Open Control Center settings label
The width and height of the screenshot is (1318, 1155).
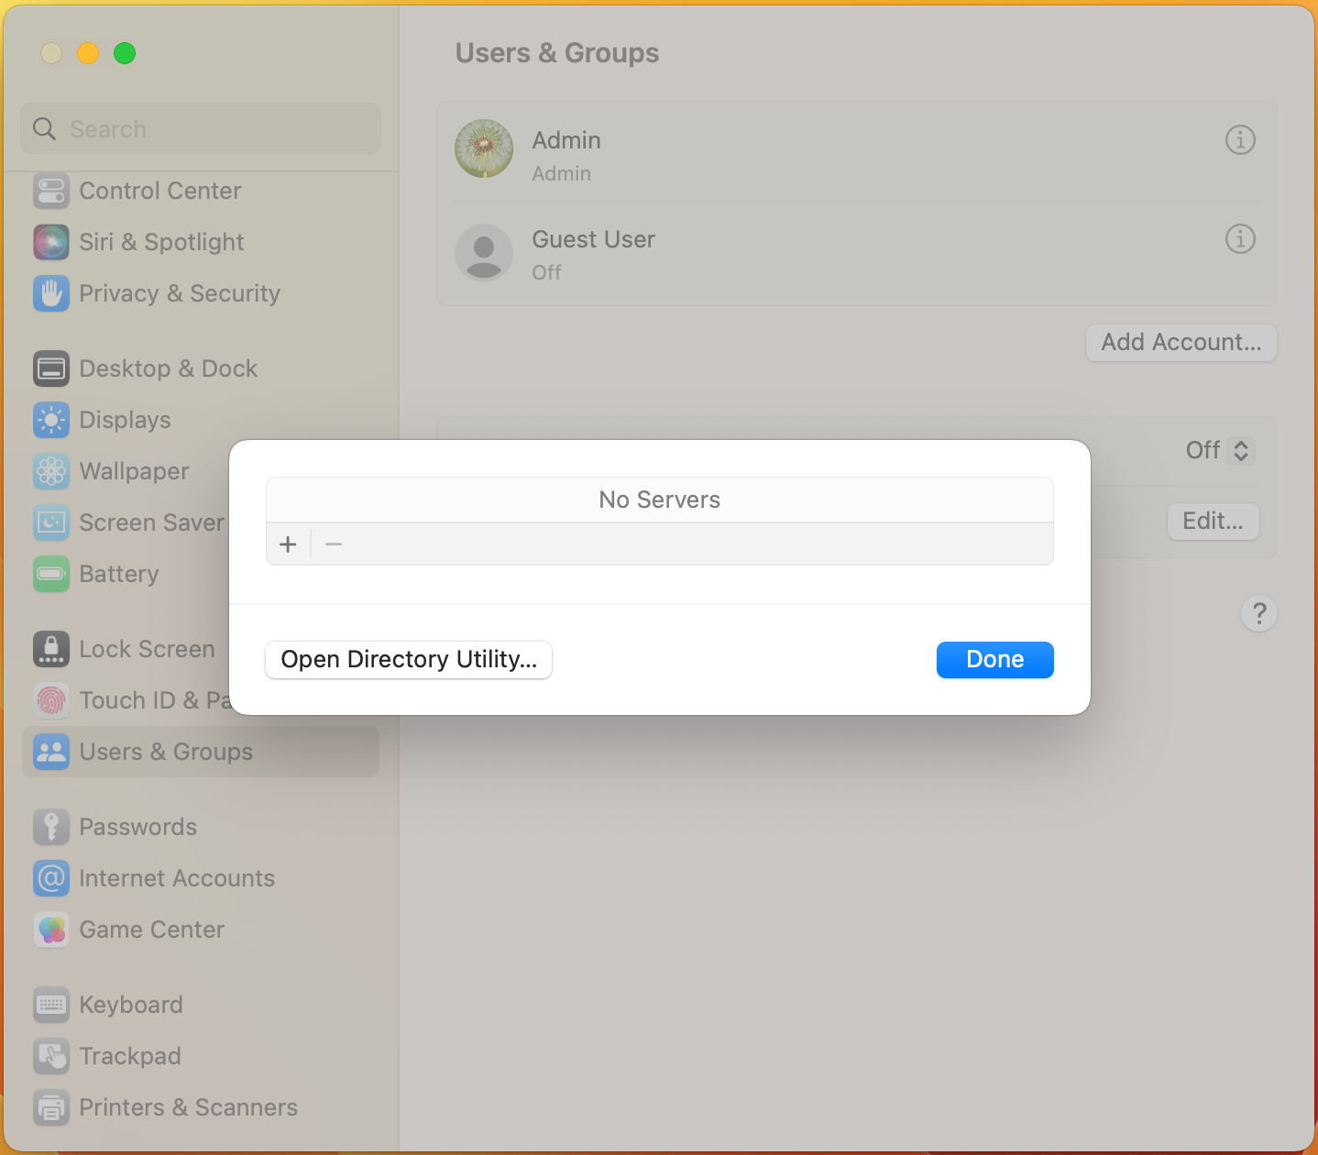[160, 191]
